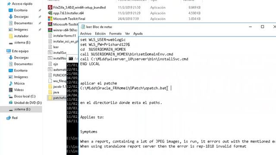Click the Unidad de DVD (D:) icon
This screenshot has height=155, width=276.
(11, 102)
